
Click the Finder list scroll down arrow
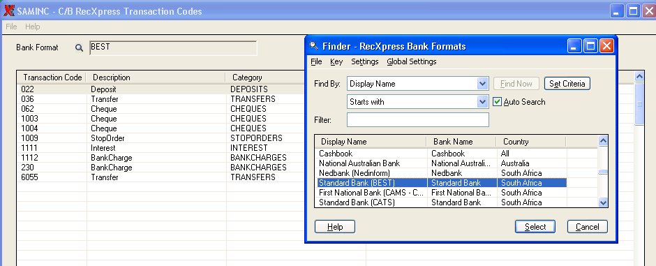[603, 202]
